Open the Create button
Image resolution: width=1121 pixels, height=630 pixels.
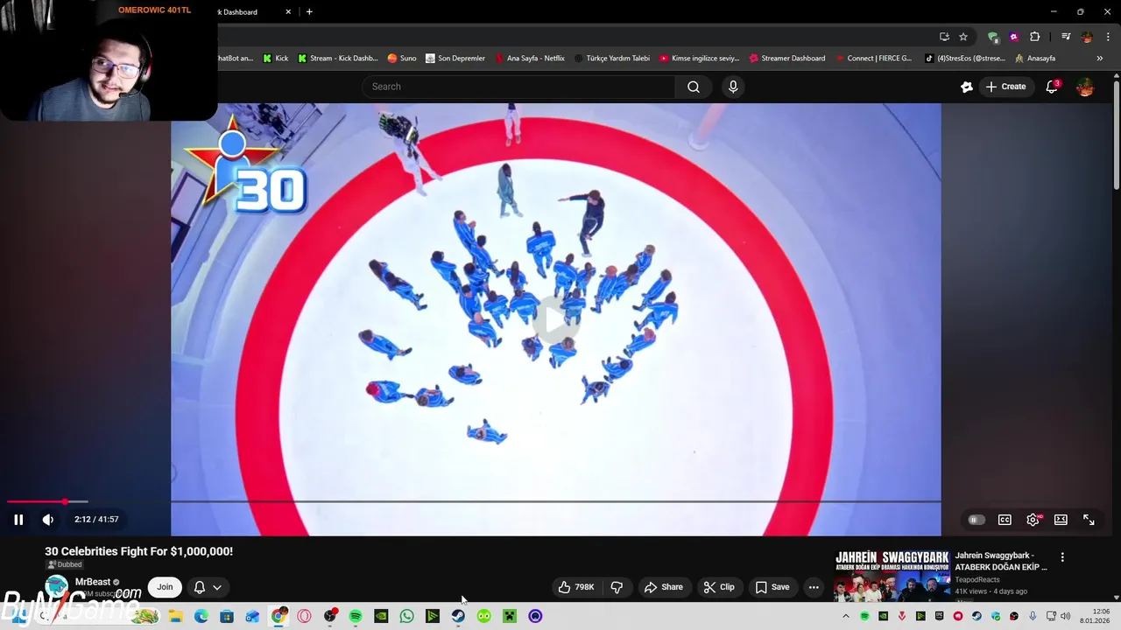(1005, 87)
